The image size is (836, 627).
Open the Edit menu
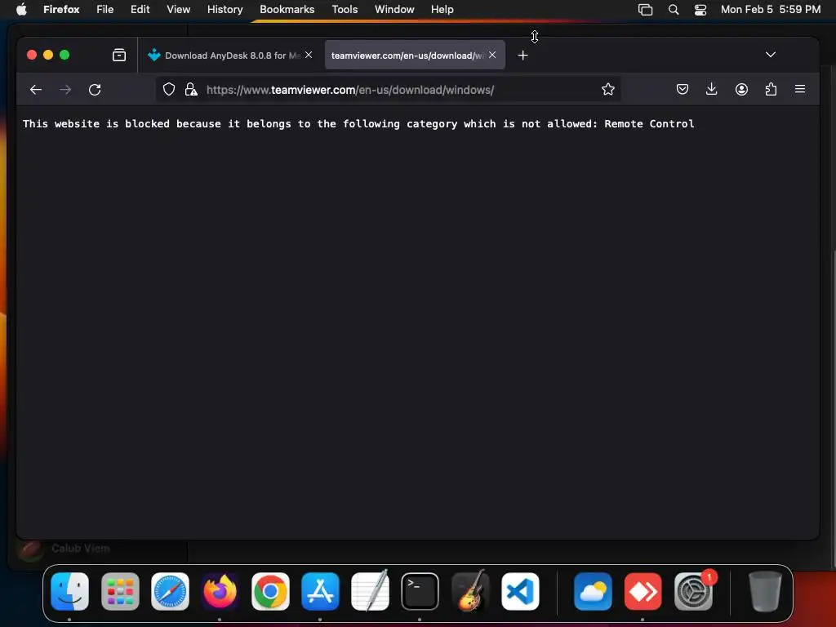click(x=140, y=9)
